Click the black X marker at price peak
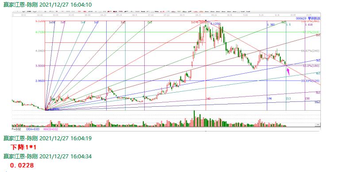Screen dimensions: 350x172 pyautogui.click(x=206, y=21)
